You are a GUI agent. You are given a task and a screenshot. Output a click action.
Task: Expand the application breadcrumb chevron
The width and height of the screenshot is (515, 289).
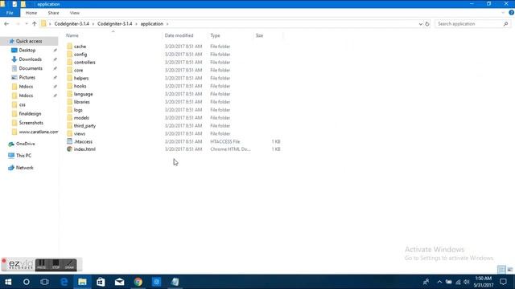[167, 24]
